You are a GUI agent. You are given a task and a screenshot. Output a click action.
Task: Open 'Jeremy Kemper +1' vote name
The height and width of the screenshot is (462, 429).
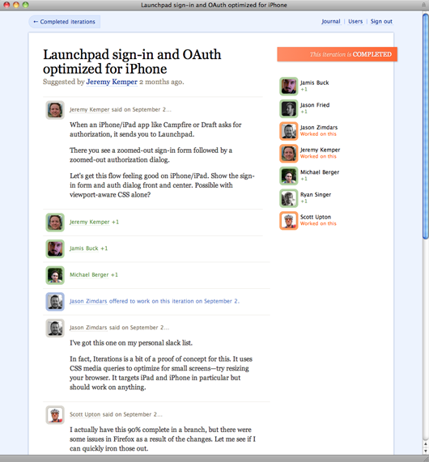(x=90, y=223)
